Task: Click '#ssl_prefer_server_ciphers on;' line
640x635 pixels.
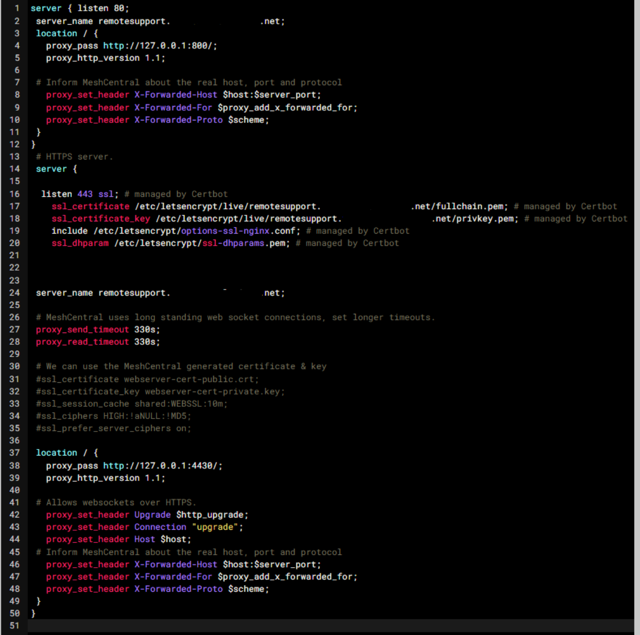Action: [x=114, y=429]
